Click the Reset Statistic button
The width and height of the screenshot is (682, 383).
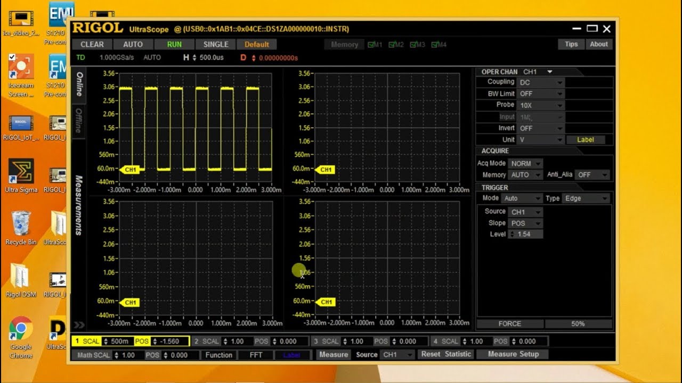(x=446, y=354)
